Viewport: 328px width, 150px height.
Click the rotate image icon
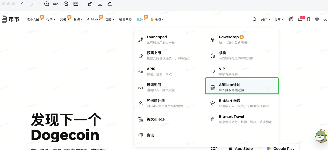[90, 4]
